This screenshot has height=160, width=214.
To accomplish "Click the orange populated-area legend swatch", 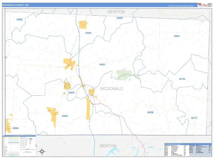I will point(13,137).
